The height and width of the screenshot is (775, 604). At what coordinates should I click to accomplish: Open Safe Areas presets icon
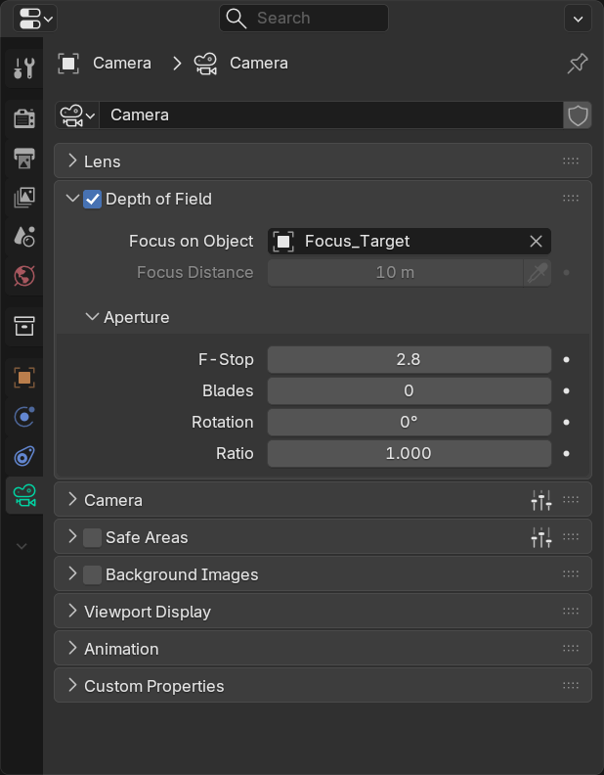pos(541,537)
